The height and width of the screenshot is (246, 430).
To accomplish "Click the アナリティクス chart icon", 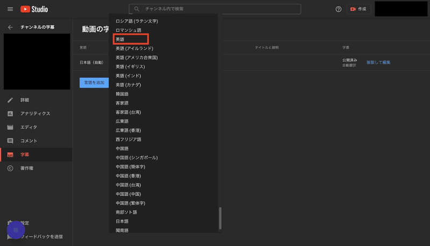I will (10, 113).
